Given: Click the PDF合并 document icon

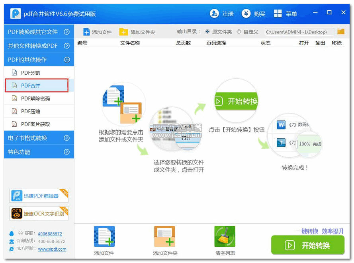Looking at the screenshot, I should coord(14,85).
